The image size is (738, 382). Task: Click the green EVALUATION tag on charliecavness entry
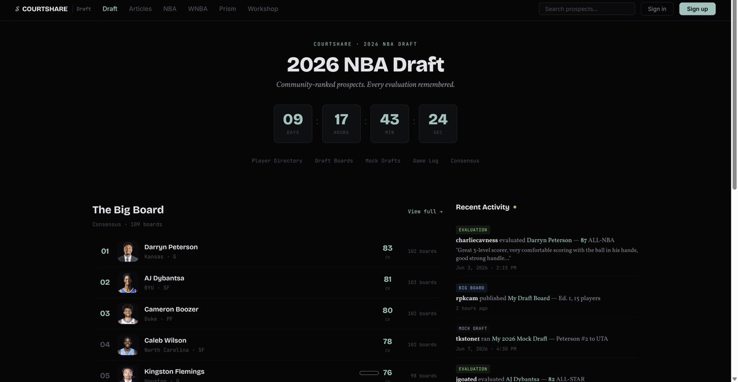tap(473, 230)
